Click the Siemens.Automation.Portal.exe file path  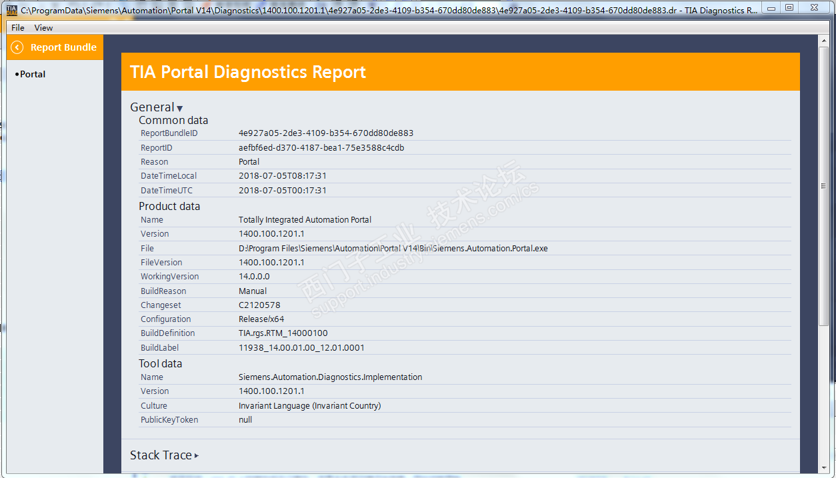point(393,249)
